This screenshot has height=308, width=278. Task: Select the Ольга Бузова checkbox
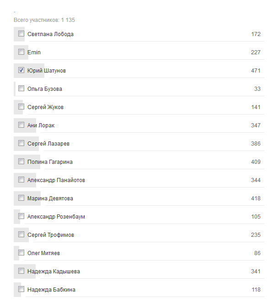click(x=21, y=89)
